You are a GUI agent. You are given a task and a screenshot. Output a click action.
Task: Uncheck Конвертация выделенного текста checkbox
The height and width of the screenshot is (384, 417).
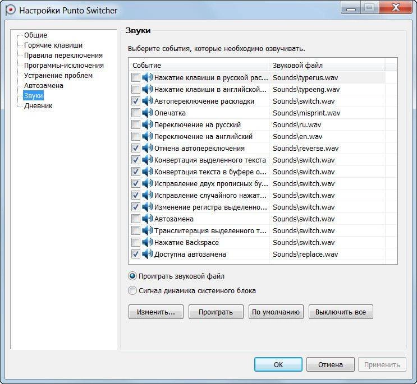pos(136,160)
